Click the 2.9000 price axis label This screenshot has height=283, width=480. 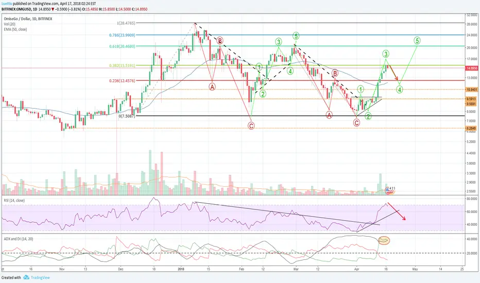(x=472, y=182)
